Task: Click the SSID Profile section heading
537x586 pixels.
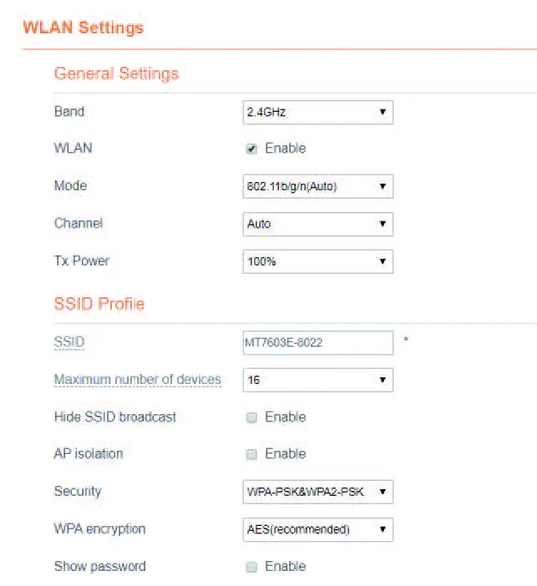Action: pyautogui.click(x=99, y=304)
